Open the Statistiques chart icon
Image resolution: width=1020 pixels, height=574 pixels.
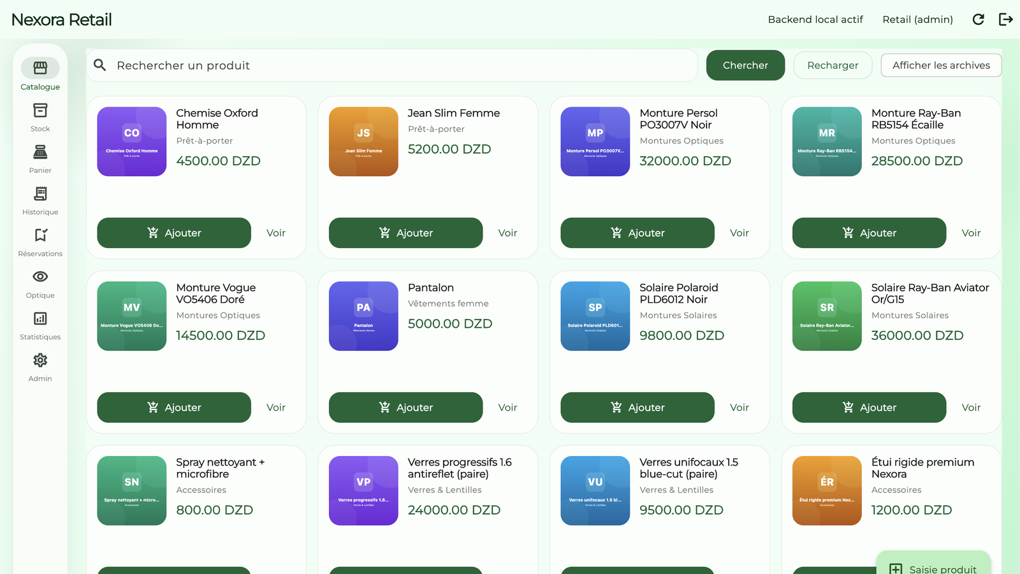(x=40, y=318)
